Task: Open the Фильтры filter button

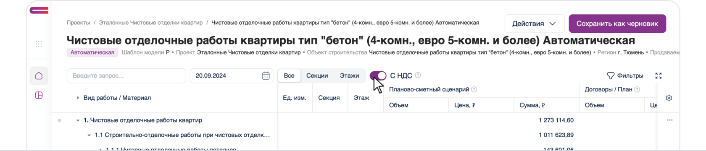Action: [x=625, y=75]
